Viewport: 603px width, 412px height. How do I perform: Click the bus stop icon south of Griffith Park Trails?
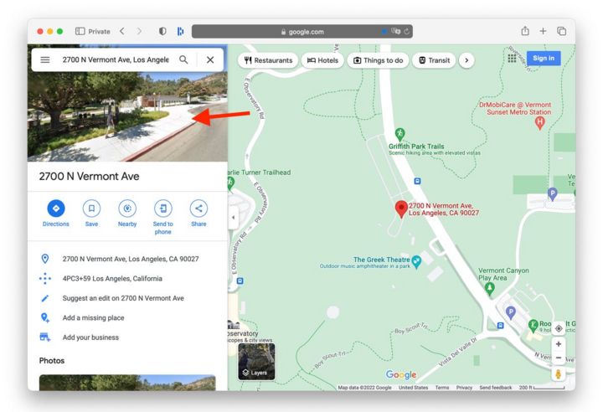(x=417, y=181)
